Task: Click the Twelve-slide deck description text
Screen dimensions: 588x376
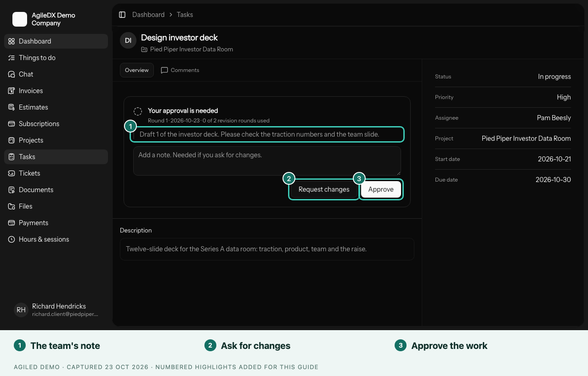Action: click(246, 249)
